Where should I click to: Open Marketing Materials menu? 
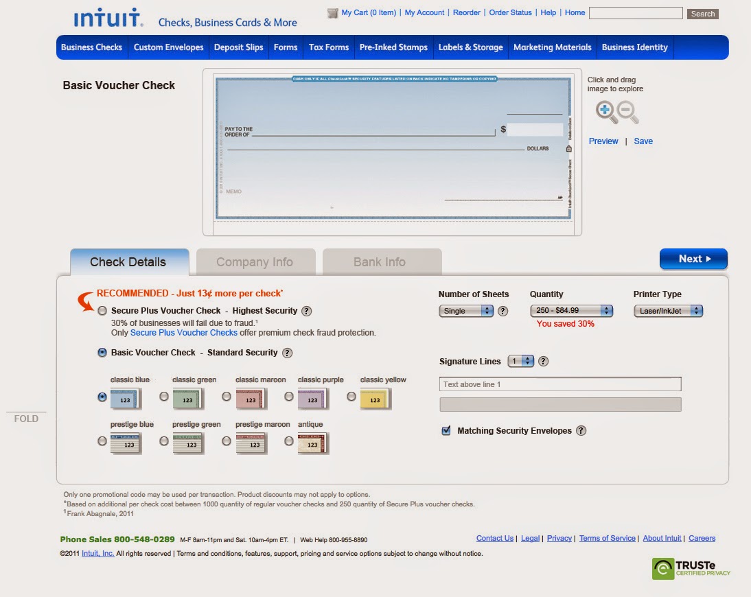coord(552,47)
